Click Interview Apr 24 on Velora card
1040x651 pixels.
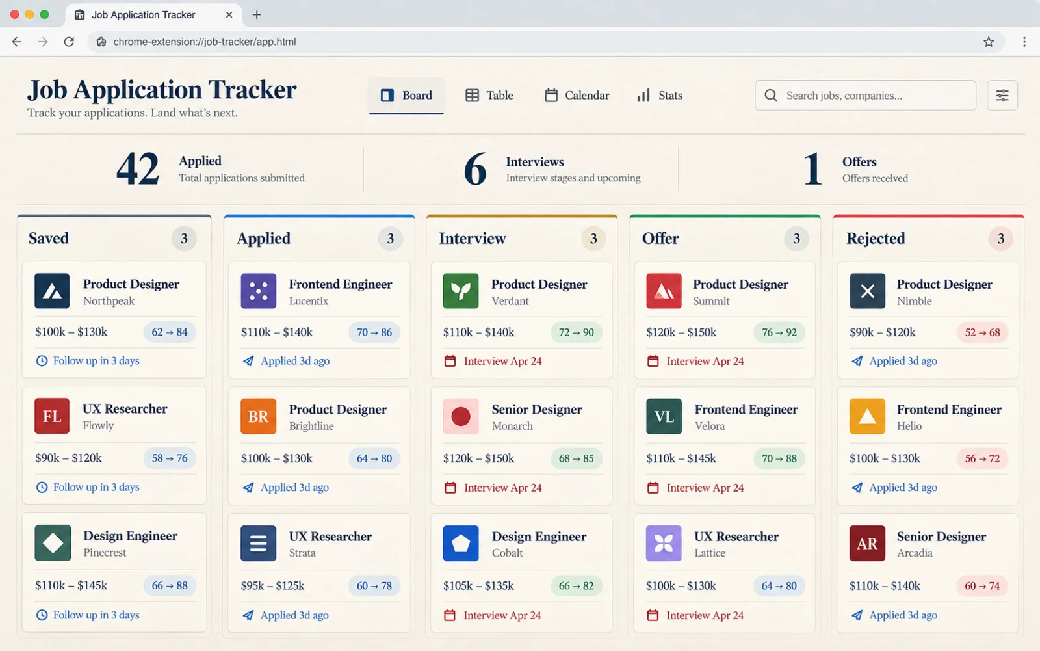tap(695, 488)
